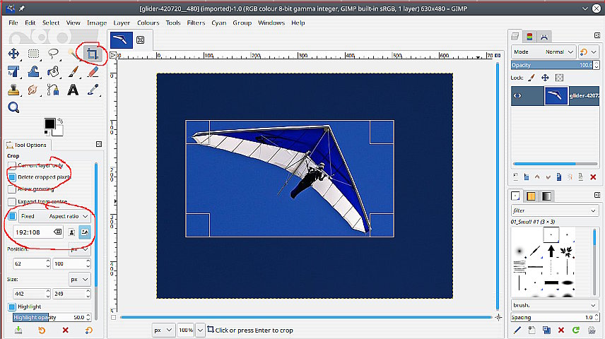Screen dimensions: 605x339
Task: Click the white background colour swatch
Action: (x=59, y=132)
